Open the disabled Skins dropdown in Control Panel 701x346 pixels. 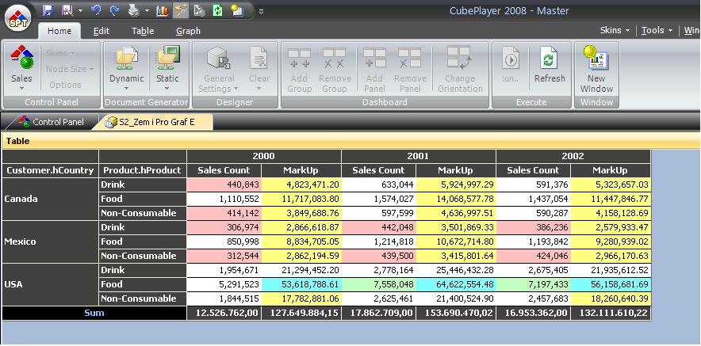point(60,53)
